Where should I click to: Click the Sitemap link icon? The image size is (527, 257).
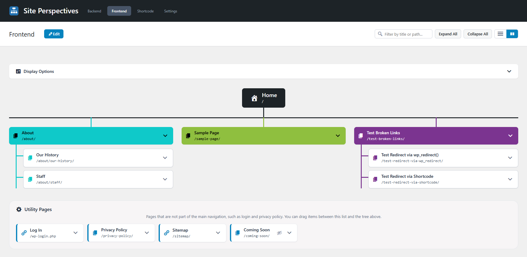tap(167, 233)
